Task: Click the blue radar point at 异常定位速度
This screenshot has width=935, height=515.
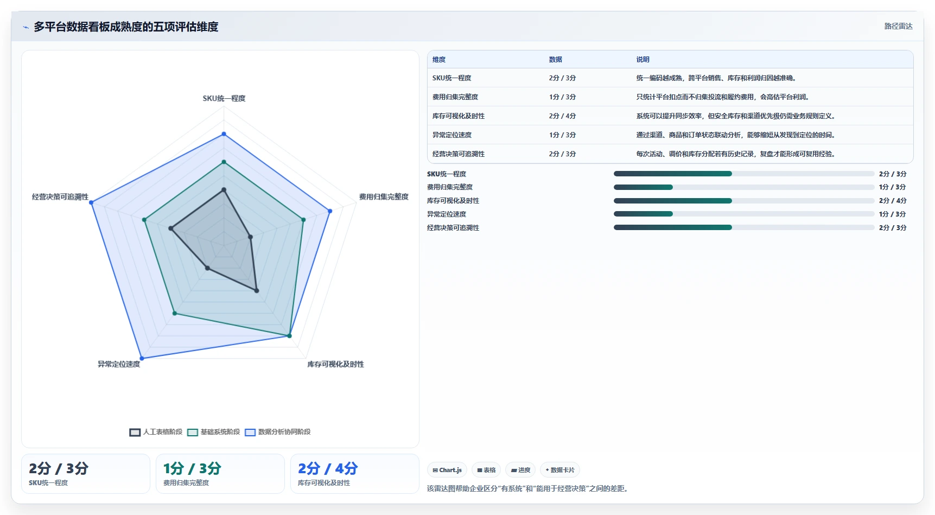Action: point(142,358)
